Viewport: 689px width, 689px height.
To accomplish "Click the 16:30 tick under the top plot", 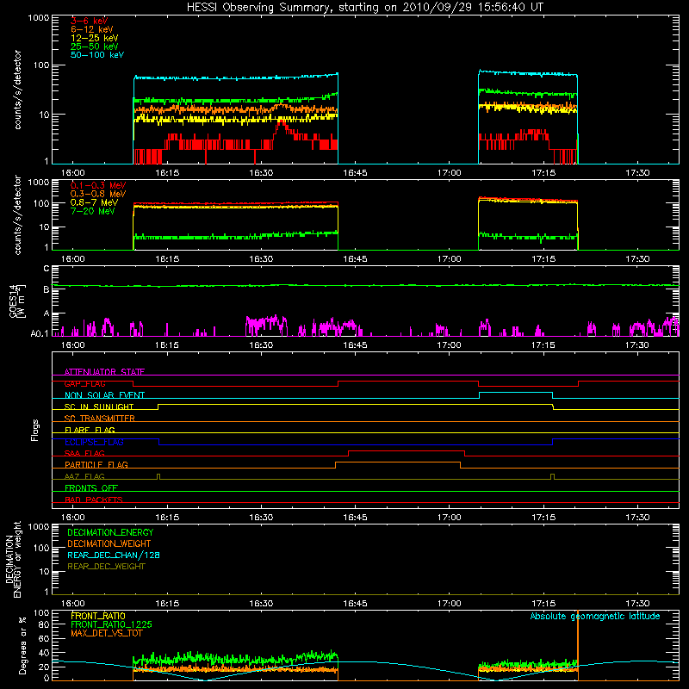I will coord(261,173).
